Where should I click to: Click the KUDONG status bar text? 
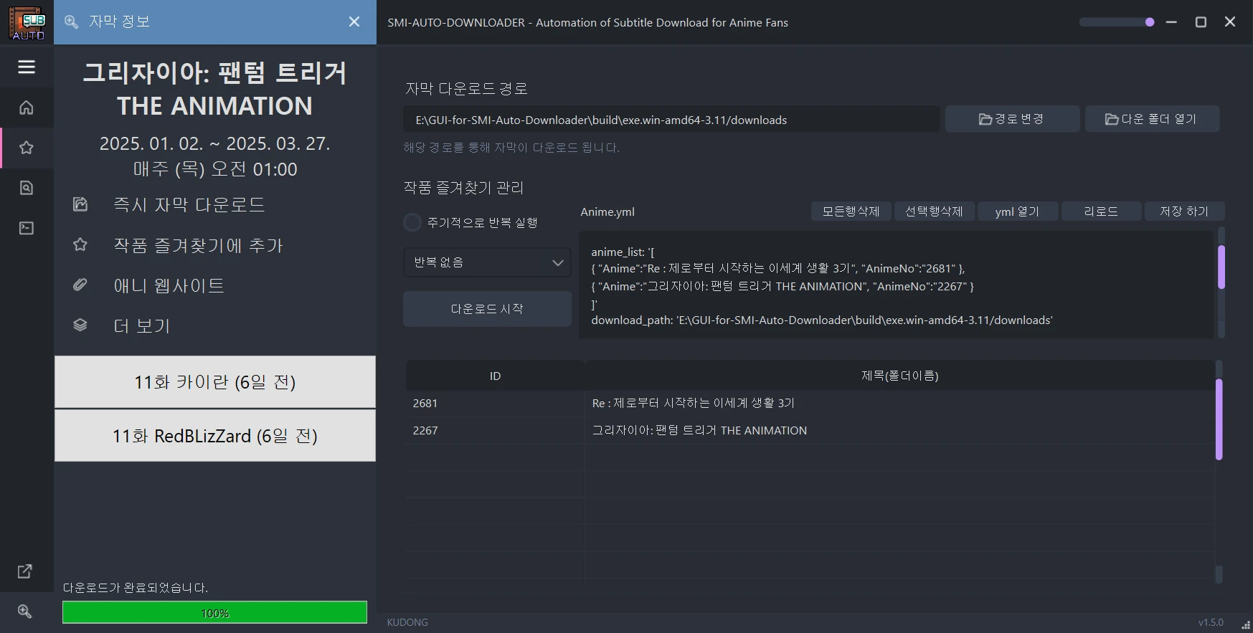(407, 622)
